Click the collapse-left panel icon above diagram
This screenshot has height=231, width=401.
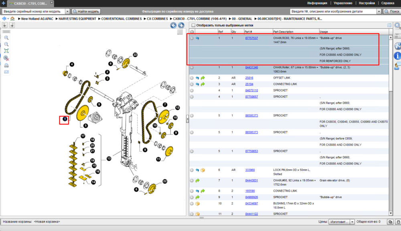click(5, 25)
